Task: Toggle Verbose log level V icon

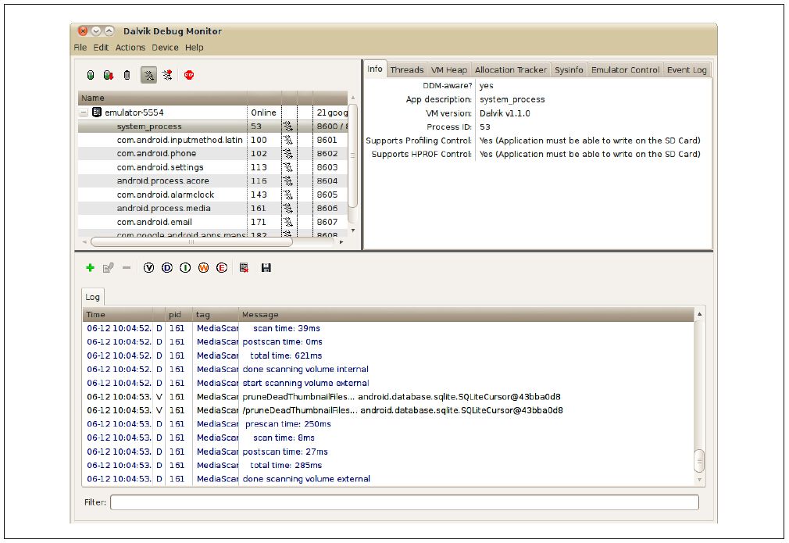Action: (x=148, y=268)
